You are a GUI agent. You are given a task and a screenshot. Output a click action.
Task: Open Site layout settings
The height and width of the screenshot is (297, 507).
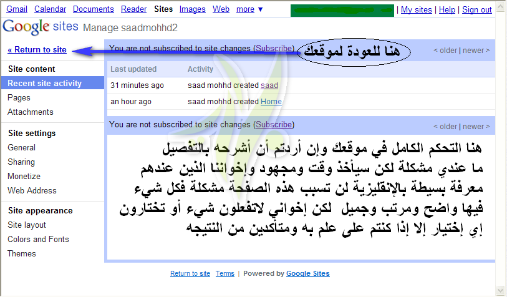(x=27, y=225)
